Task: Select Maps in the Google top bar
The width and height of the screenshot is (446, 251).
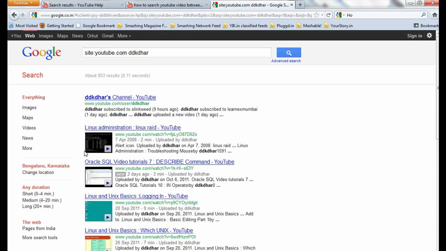Action: (63, 36)
